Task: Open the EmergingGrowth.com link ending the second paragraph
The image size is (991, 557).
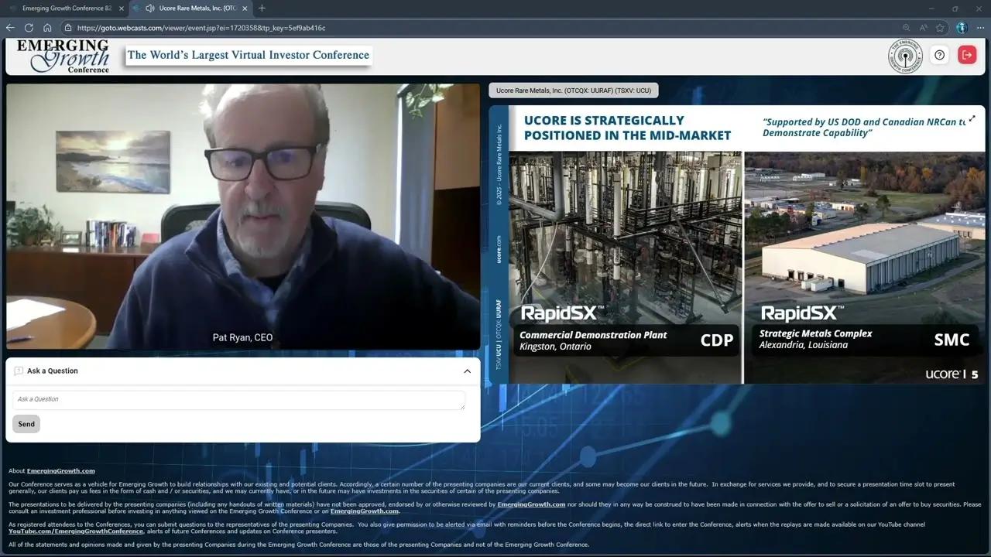Action: (365, 511)
